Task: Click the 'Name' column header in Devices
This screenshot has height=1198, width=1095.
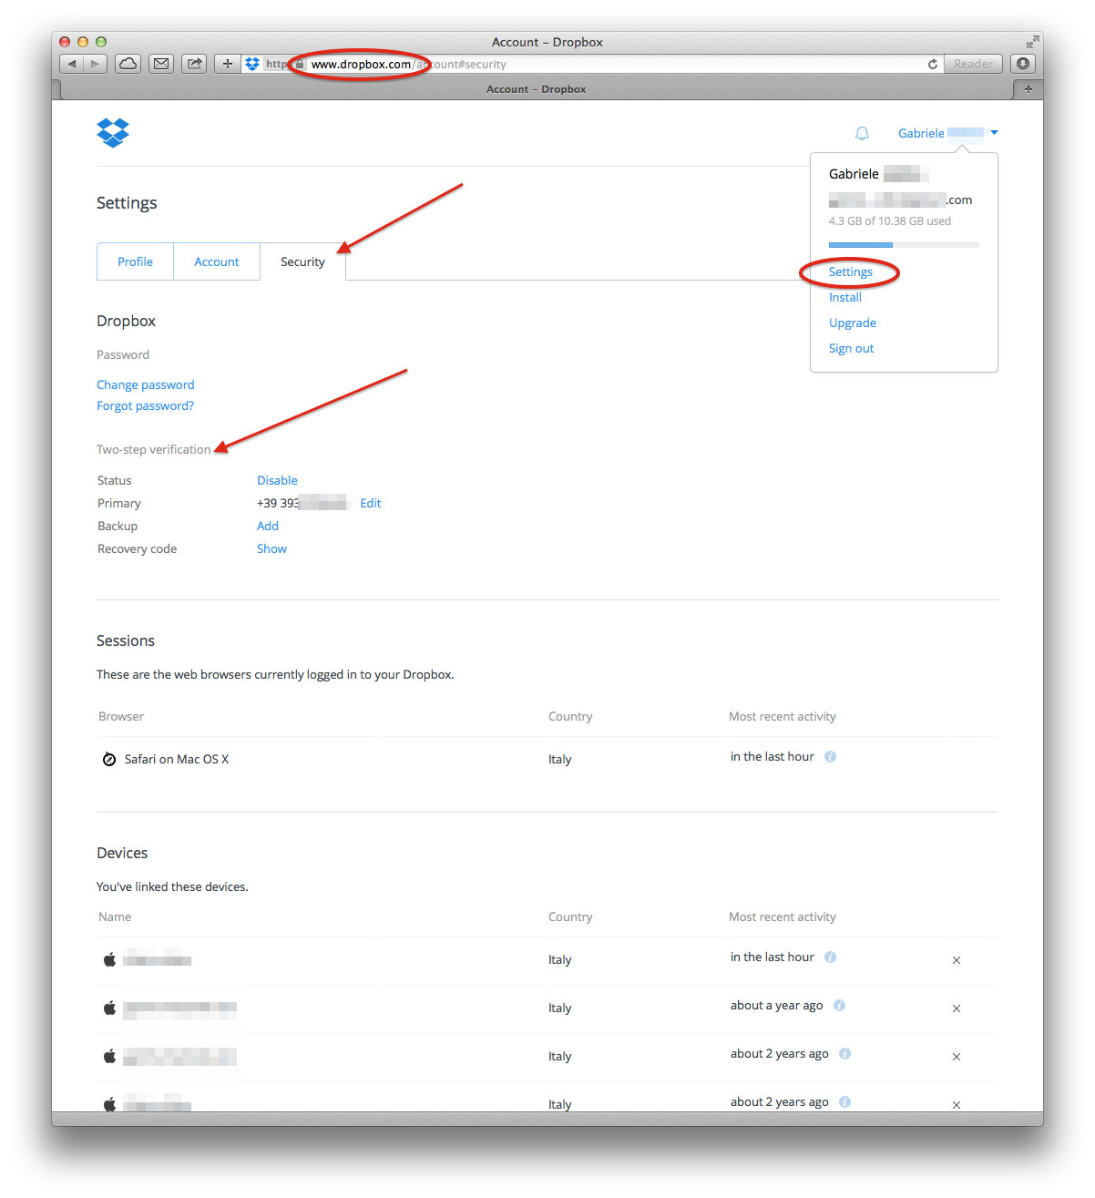Action: point(115,916)
